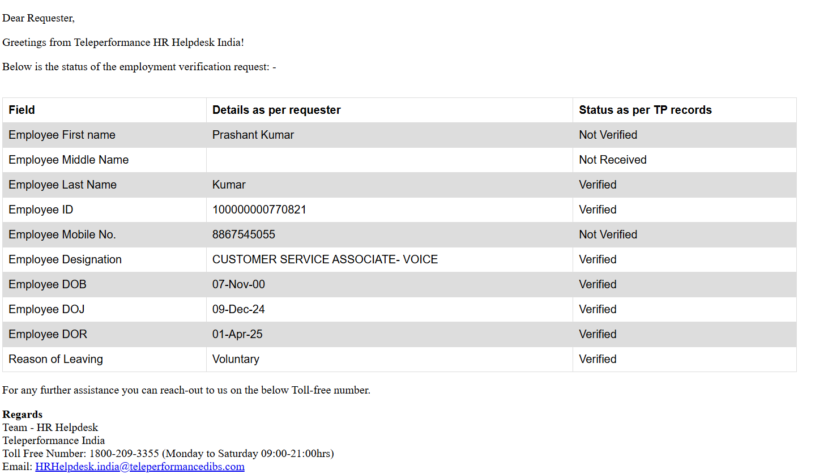The image size is (828, 474).
Task: Click the DOB value 07-Nov-00
Action: tap(238, 284)
